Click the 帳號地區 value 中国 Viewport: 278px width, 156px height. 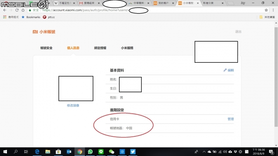click(x=129, y=128)
